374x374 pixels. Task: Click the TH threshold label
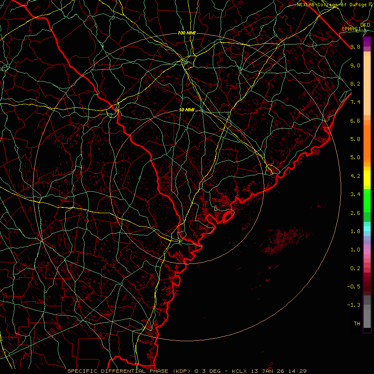pyautogui.click(x=357, y=323)
